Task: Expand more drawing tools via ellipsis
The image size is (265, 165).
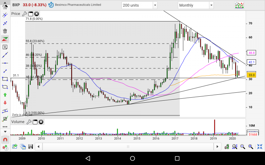Action: [5, 126]
